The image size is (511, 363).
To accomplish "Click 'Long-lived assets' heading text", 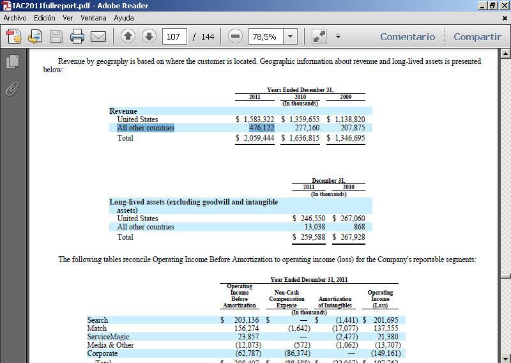I will pyautogui.click(x=194, y=206).
